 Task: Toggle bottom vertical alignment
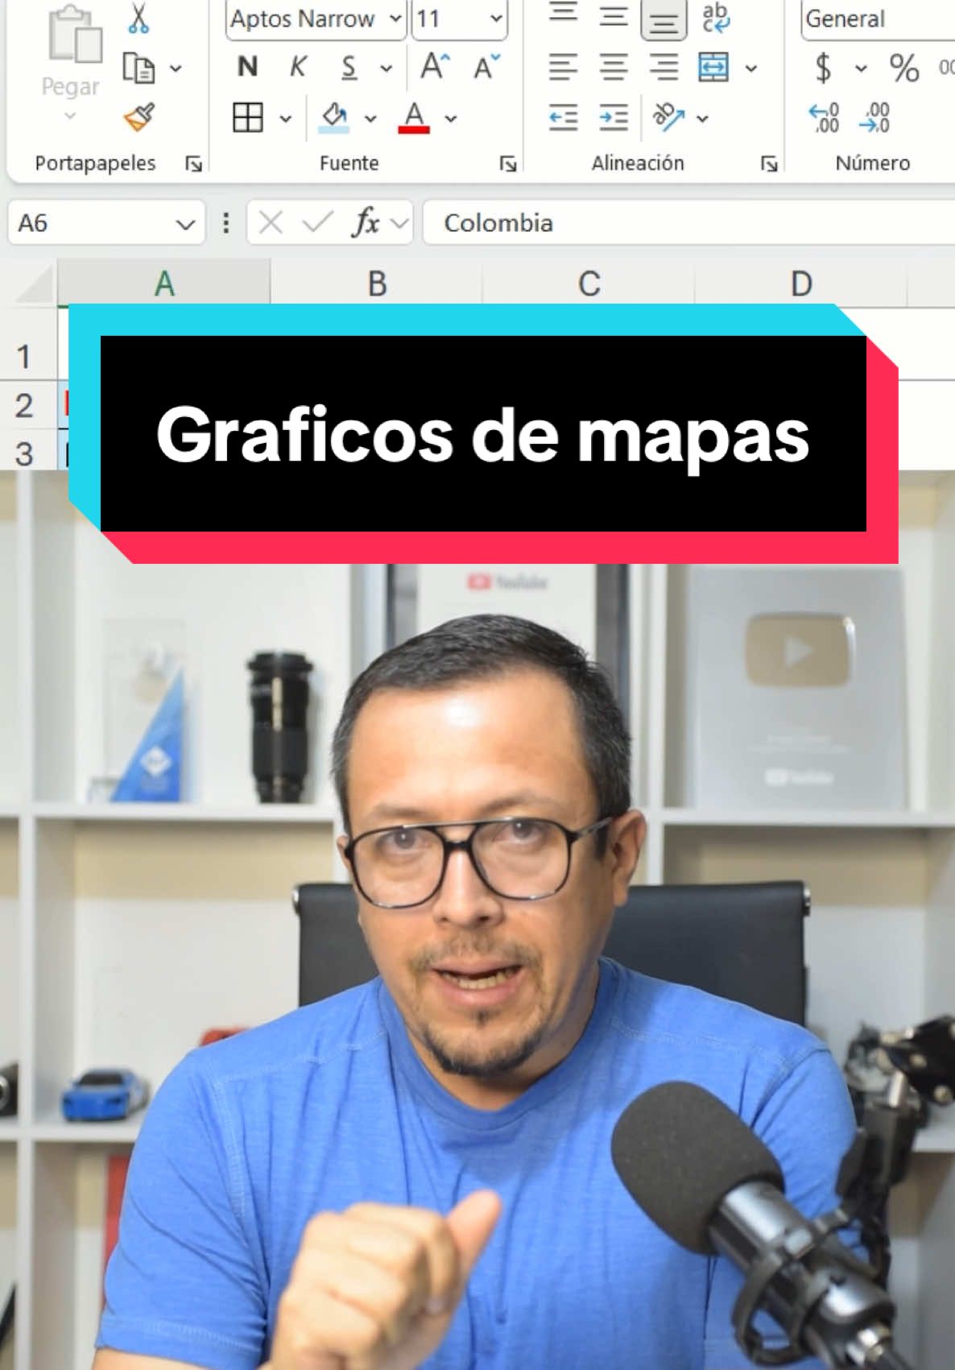pos(664,19)
